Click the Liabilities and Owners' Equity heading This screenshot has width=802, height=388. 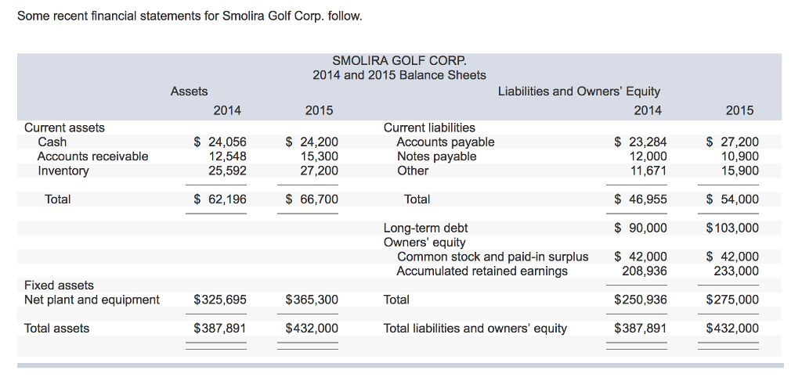[x=579, y=92]
